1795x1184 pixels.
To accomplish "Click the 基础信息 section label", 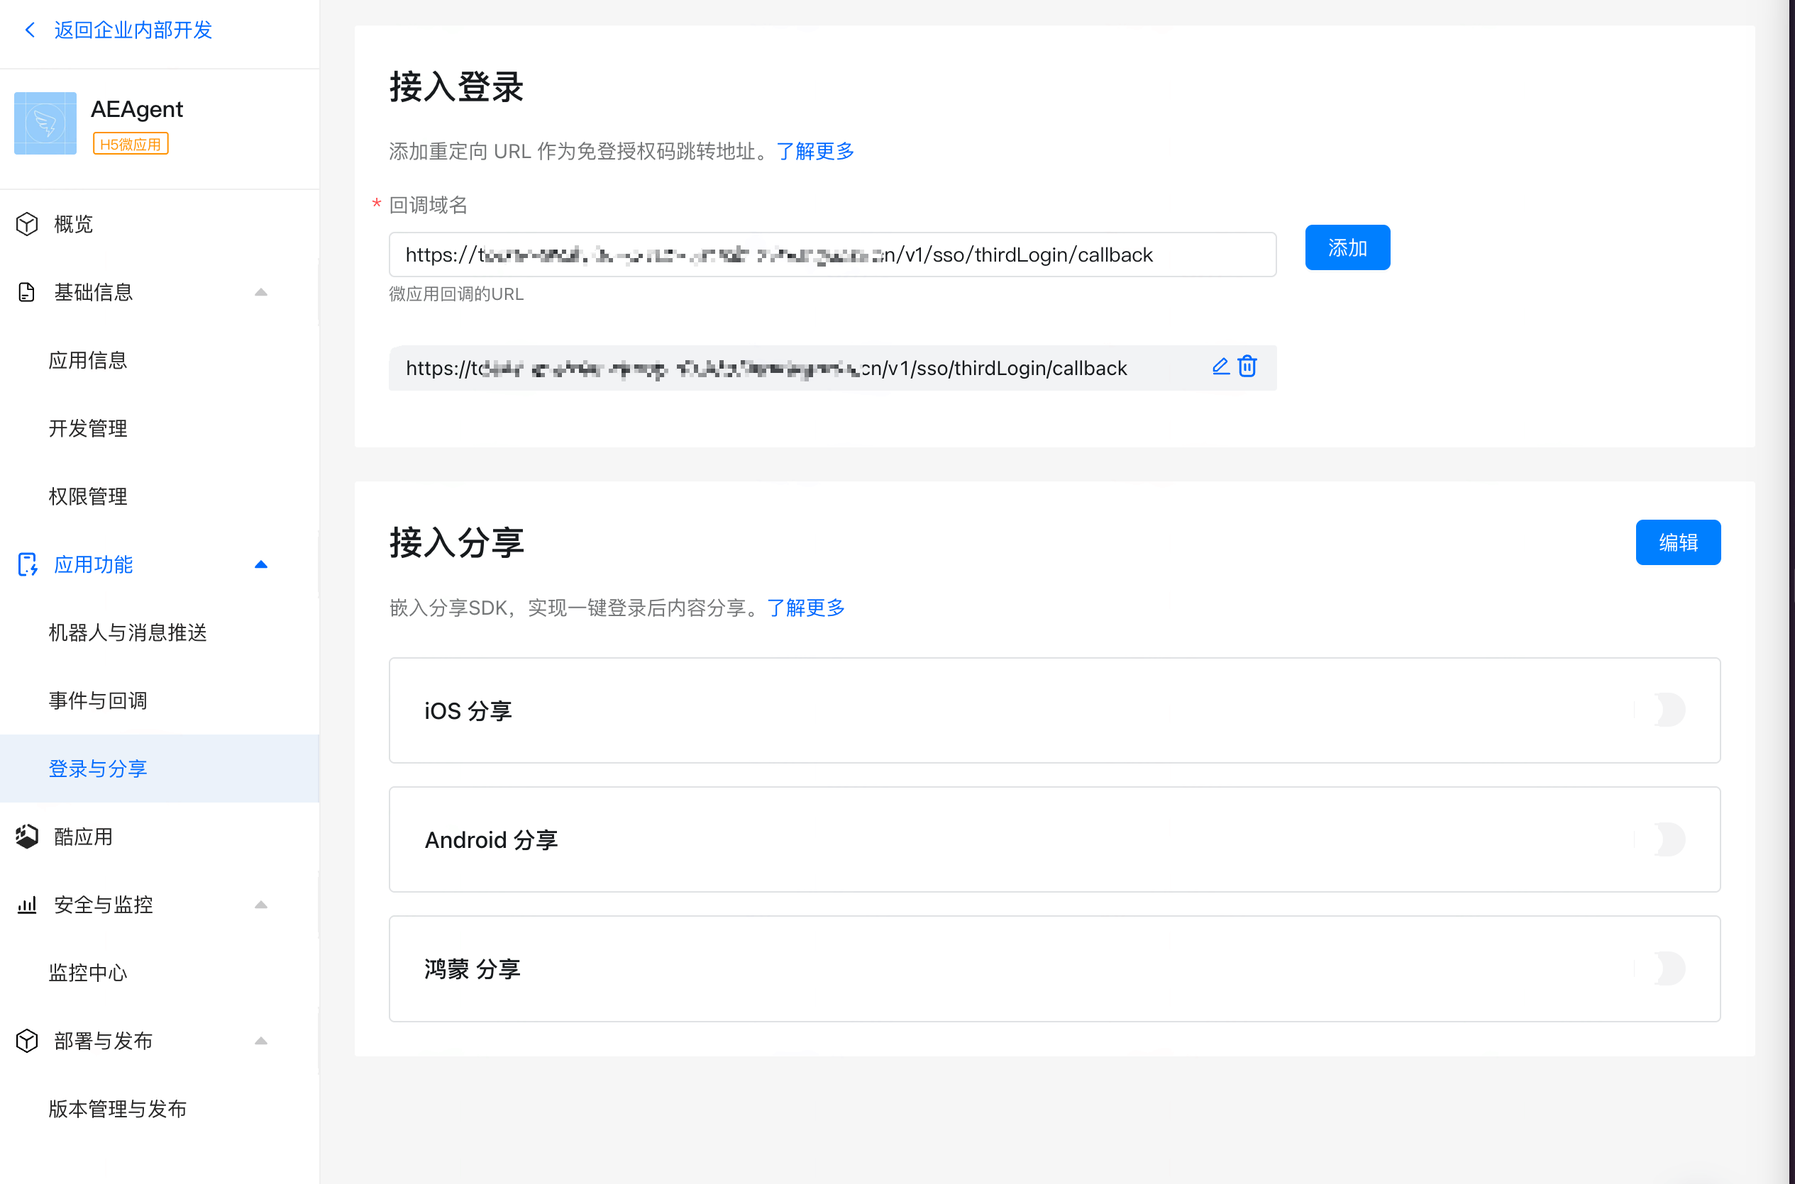I will [93, 292].
